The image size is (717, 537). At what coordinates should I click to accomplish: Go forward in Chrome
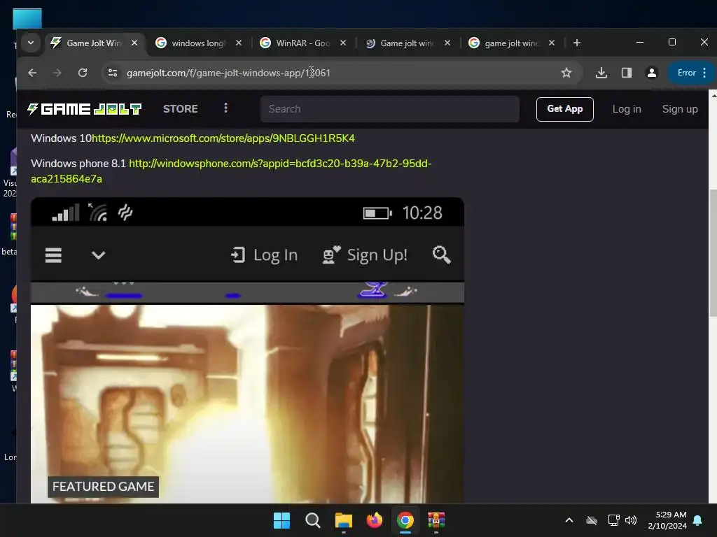pyautogui.click(x=57, y=73)
